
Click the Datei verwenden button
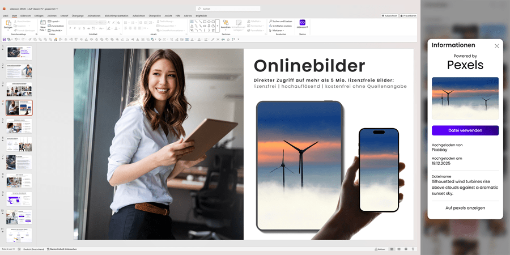(x=465, y=130)
